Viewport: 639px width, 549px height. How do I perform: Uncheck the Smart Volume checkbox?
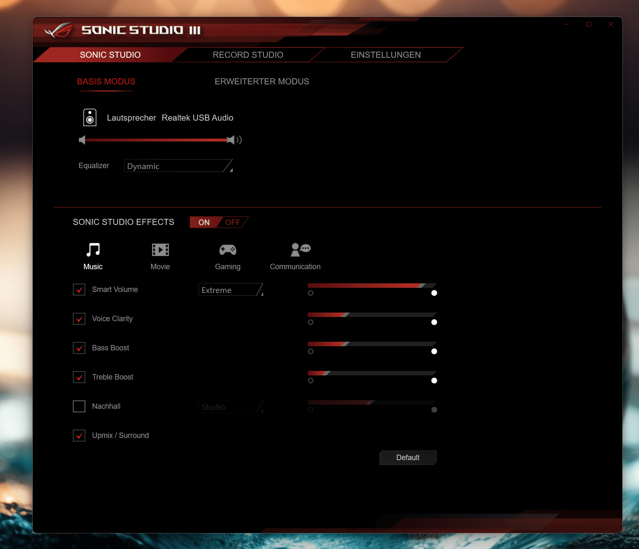pos(79,289)
